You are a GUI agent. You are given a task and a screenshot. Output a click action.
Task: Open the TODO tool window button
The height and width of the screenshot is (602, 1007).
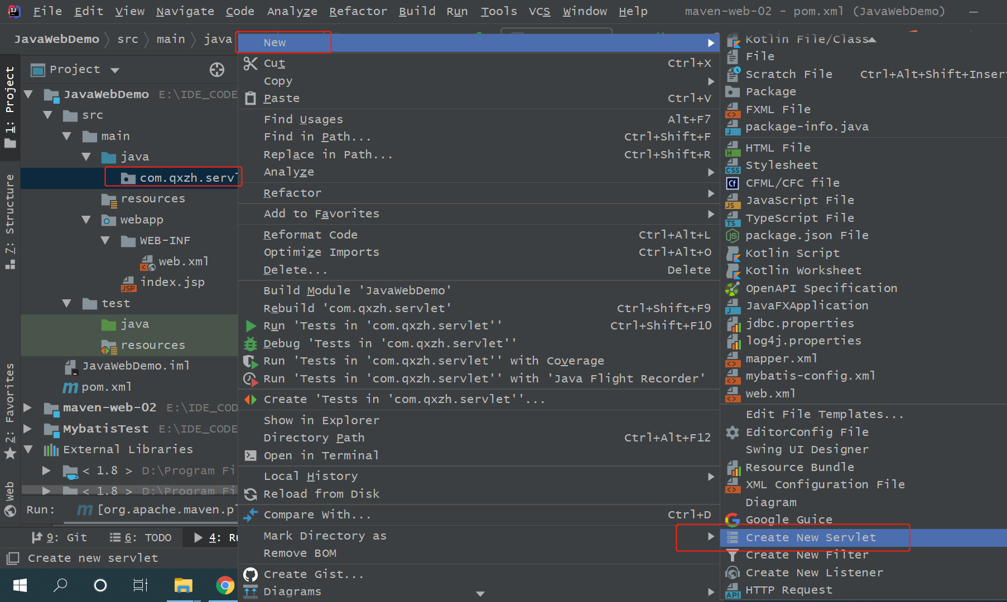click(141, 538)
